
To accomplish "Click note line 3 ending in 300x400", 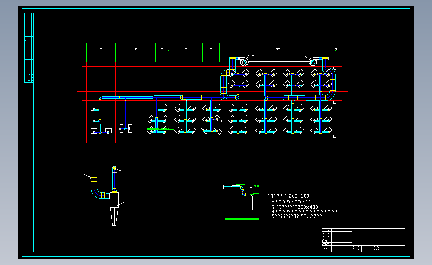I will point(294,207).
